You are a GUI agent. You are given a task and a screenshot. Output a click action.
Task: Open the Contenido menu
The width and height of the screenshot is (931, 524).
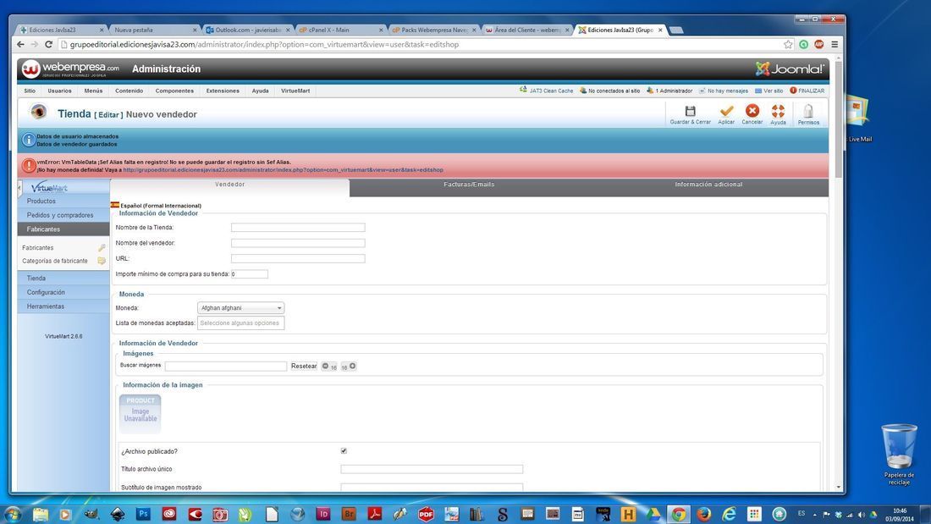coord(129,91)
